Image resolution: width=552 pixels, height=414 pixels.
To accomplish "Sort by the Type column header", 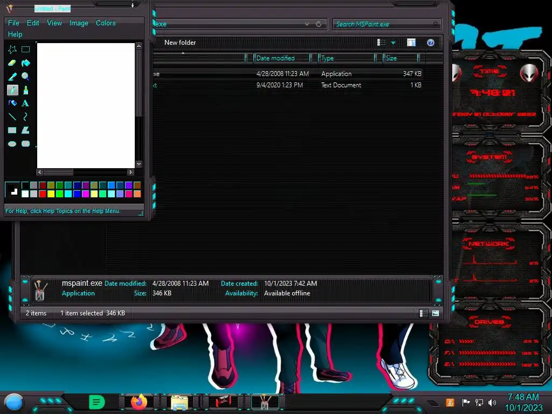I will pyautogui.click(x=347, y=58).
